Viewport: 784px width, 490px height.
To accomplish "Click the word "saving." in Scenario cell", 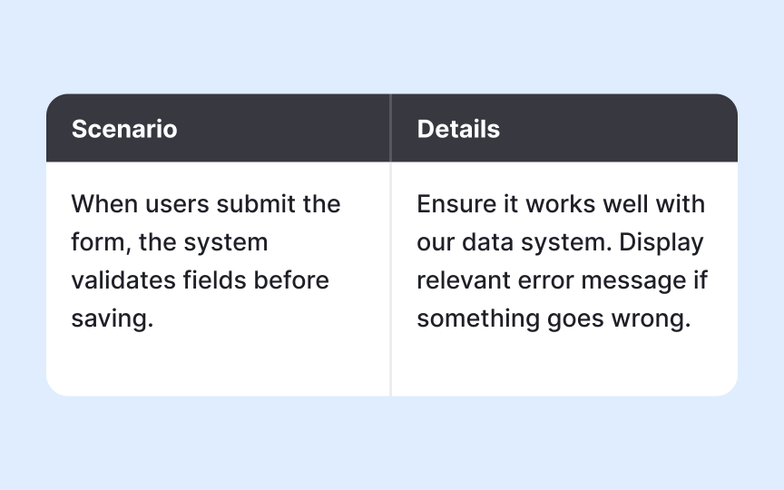I will tap(112, 319).
